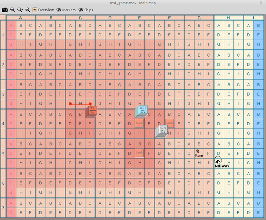
Task: Select cell A of zone D1
Action: [x=100, y=26]
